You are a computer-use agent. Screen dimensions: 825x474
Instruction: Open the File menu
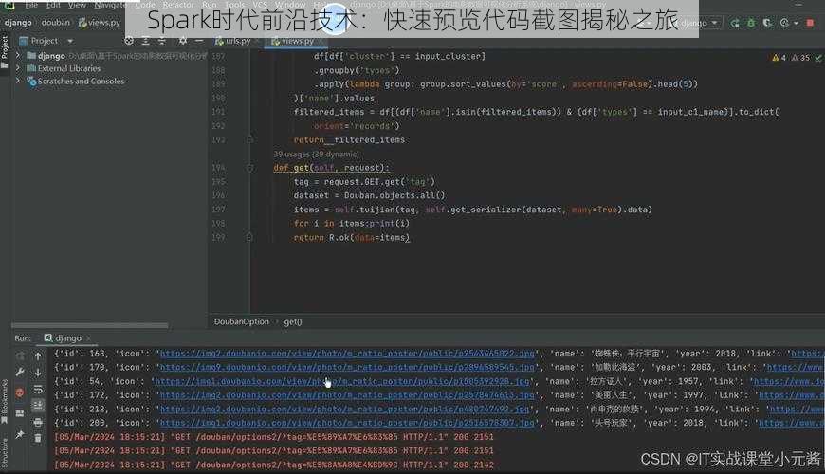point(31,5)
